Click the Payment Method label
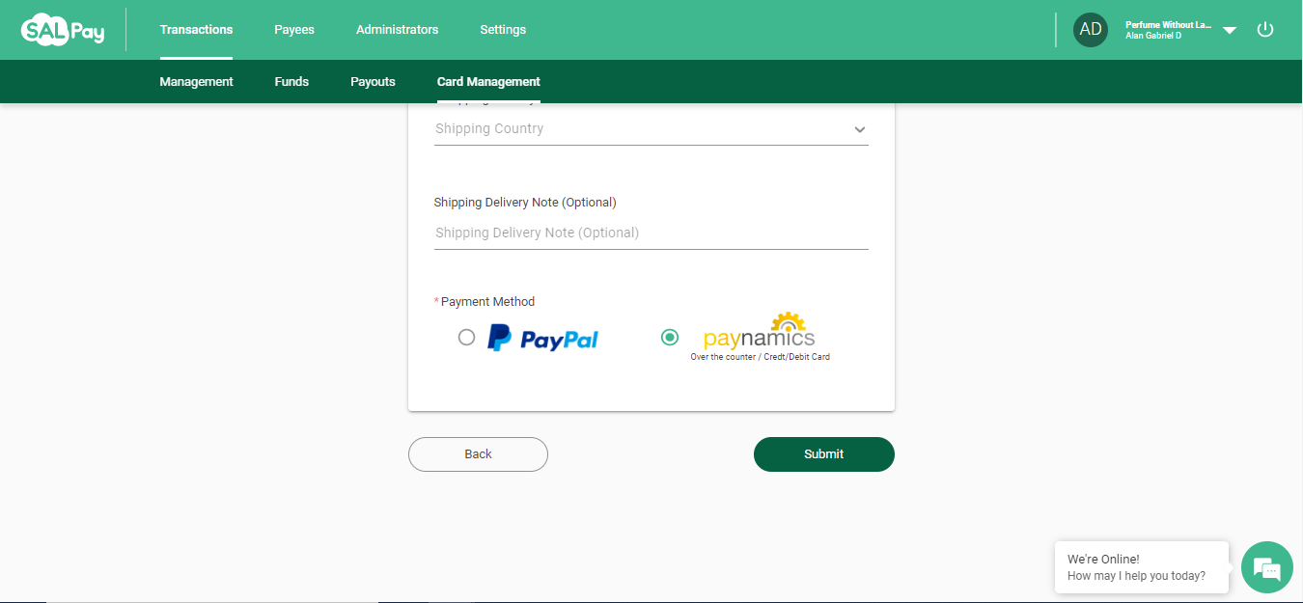 point(487,302)
